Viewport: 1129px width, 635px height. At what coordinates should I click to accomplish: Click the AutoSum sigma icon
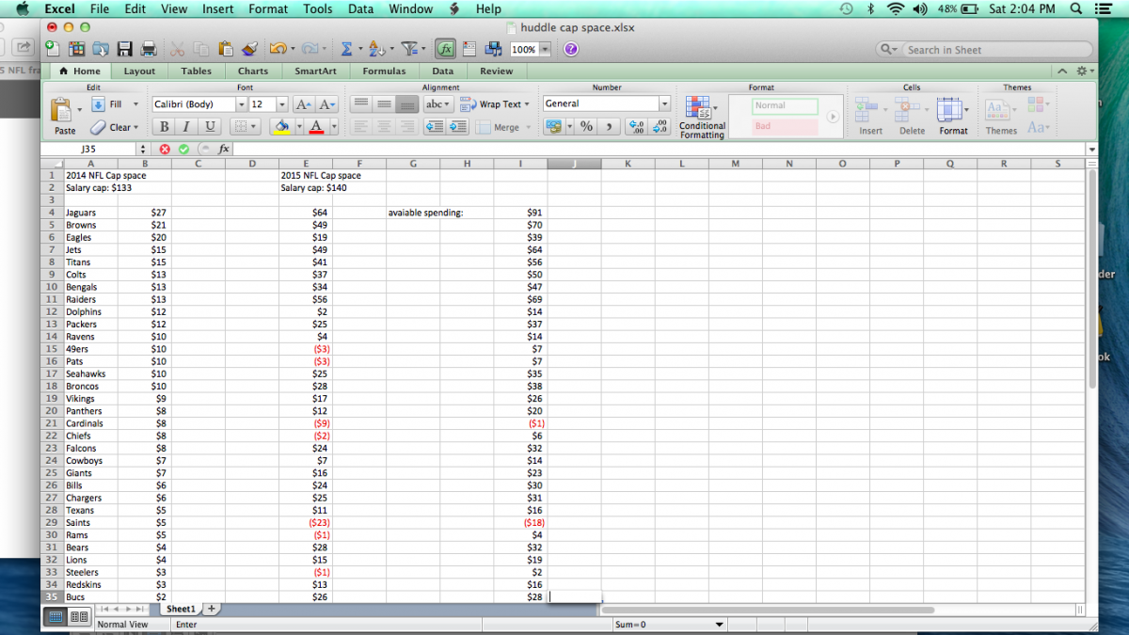(346, 49)
